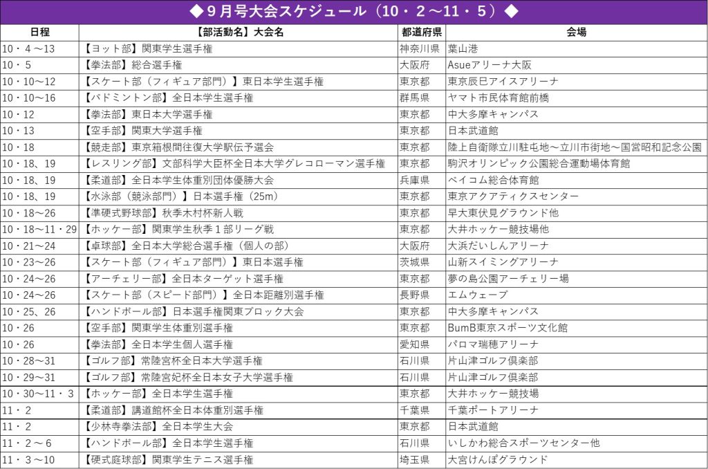Select the 東京アクアティクスセンター venue cell

513,196
